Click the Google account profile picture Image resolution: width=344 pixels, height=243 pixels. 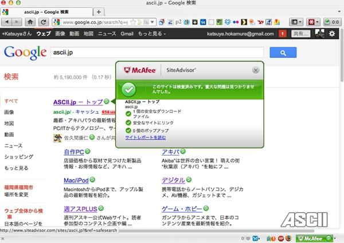[x=319, y=34]
